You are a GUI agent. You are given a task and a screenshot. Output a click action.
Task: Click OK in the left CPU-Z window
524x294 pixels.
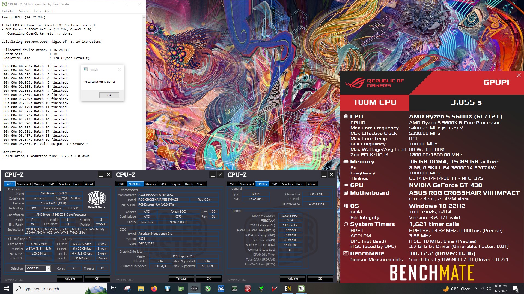(97, 278)
